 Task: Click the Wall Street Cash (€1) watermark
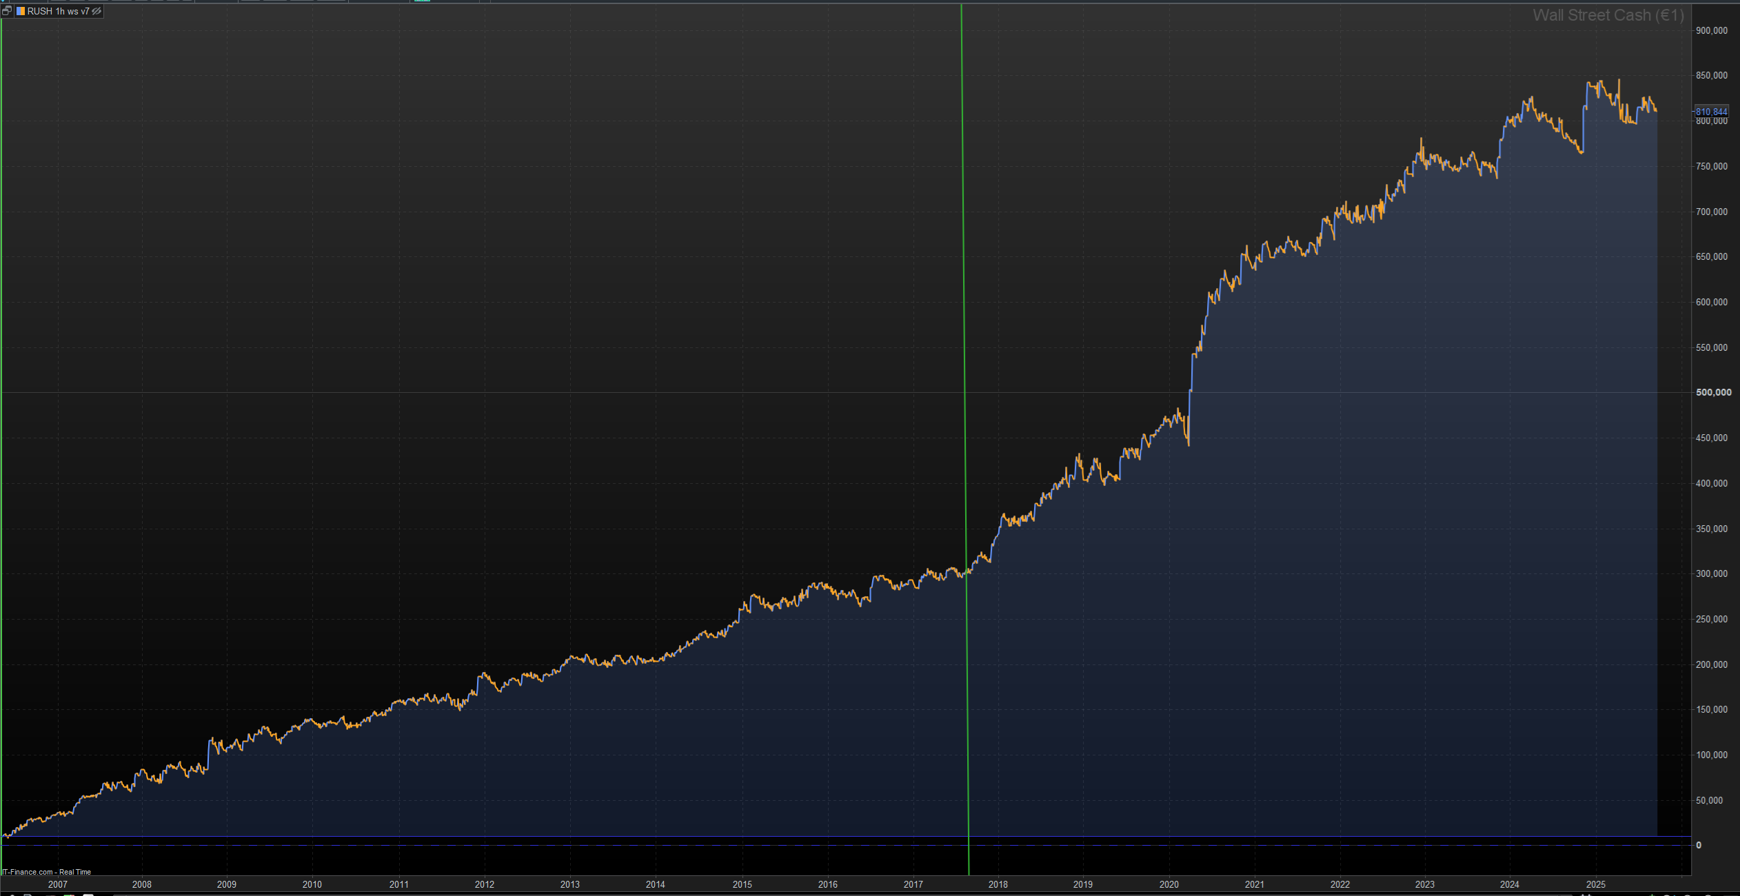(1608, 15)
